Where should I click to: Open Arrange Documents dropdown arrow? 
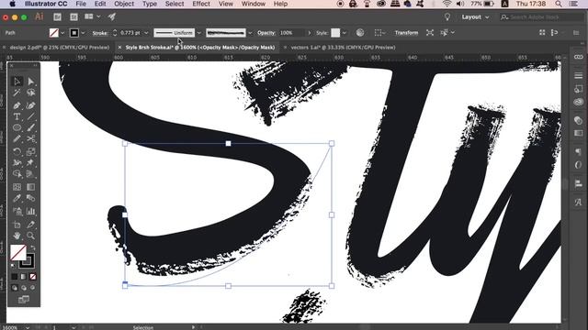click(98, 16)
